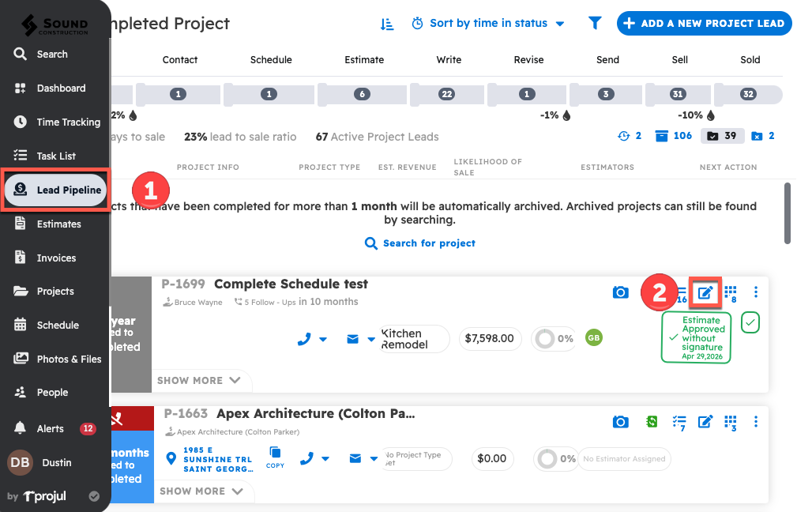Open the three-dot menu for project P-1699
797x512 pixels.
(756, 292)
